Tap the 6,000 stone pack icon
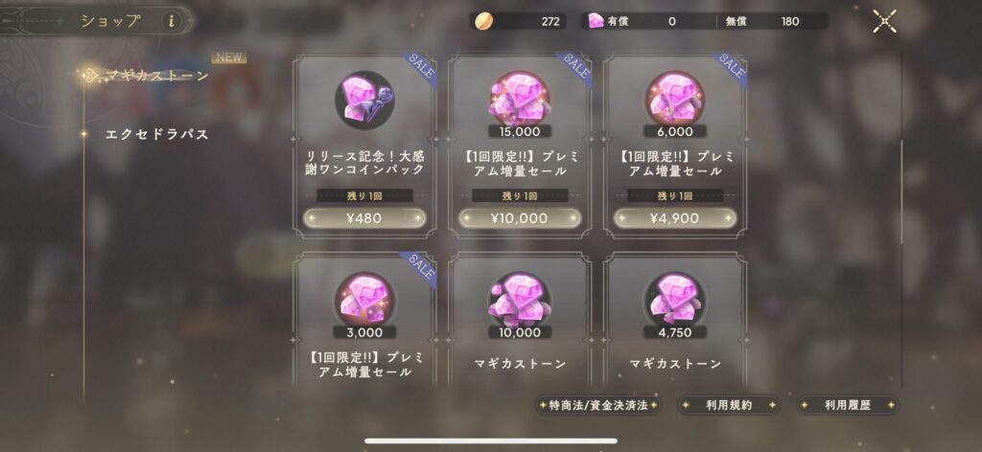The width and height of the screenshot is (982, 452). (675, 98)
